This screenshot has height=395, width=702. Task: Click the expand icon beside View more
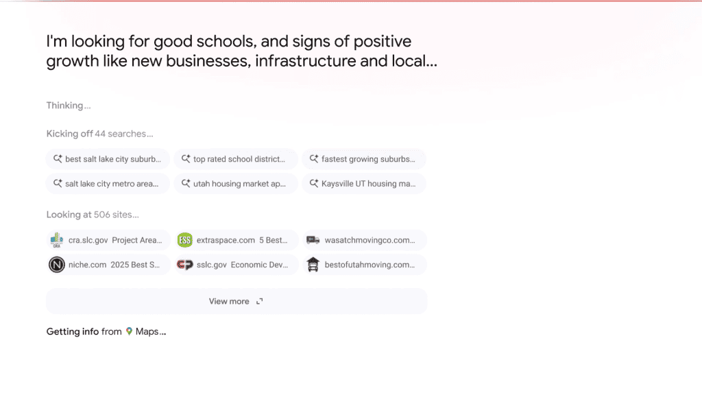[x=260, y=302]
